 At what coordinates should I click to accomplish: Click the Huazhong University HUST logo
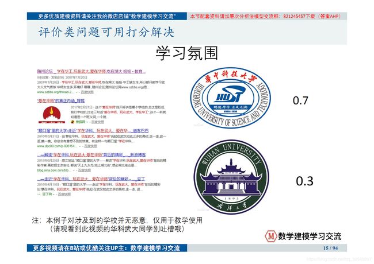click(x=230, y=98)
